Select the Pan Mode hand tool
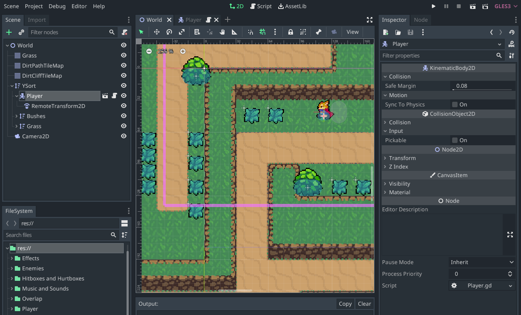The image size is (521, 315). 222,32
